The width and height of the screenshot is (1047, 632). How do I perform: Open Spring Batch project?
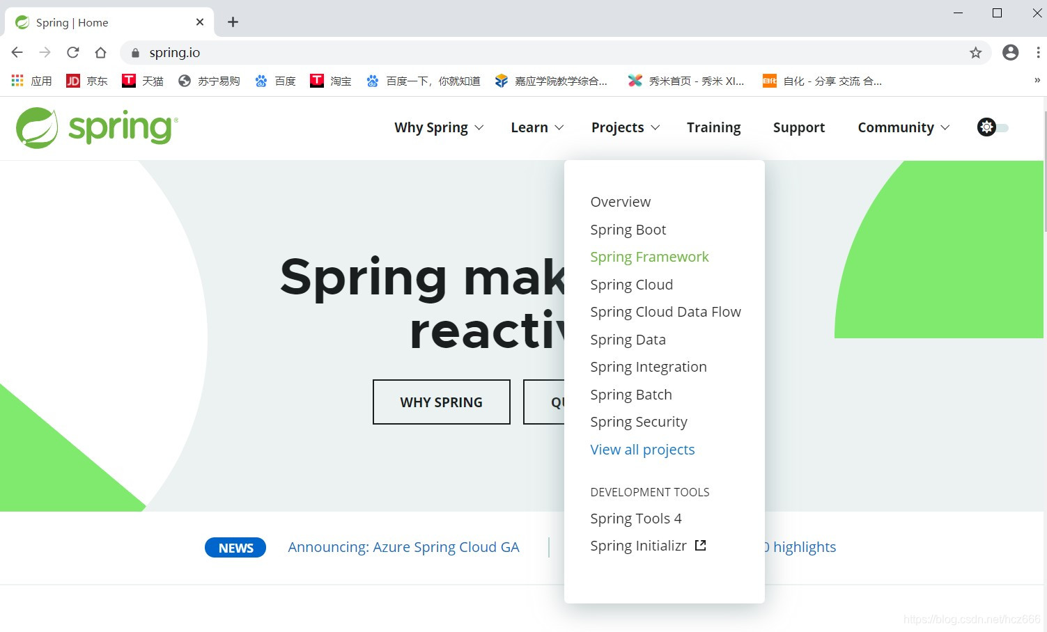[630, 395]
